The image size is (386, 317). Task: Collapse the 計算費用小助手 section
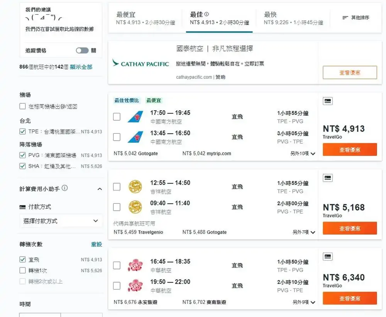point(100,189)
